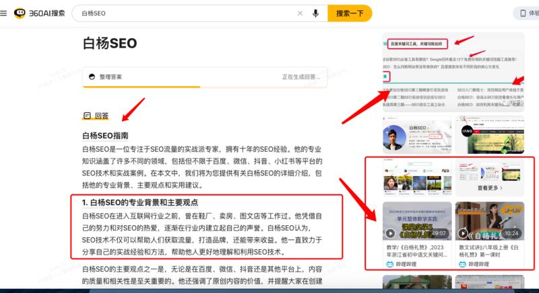Clear the search box with the X icon
This screenshot has height=293, width=539.
(300, 13)
